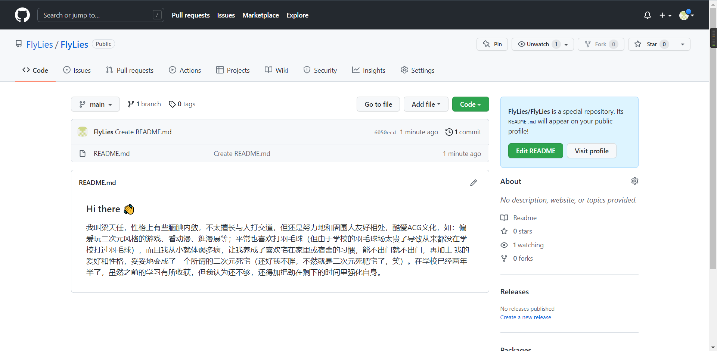
Task: Click Create a new release
Action: pyautogui.click(x=525, y=317)
